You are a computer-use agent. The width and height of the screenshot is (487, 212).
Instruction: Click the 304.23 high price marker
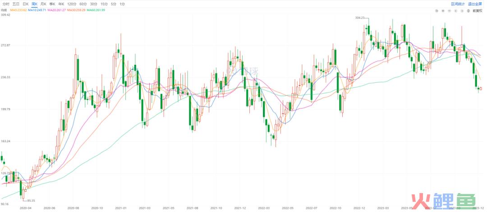pos(359,18)
